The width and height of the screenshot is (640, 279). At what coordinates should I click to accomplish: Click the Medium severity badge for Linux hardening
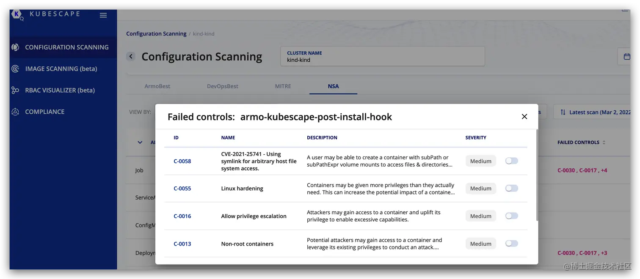[481, 189]
